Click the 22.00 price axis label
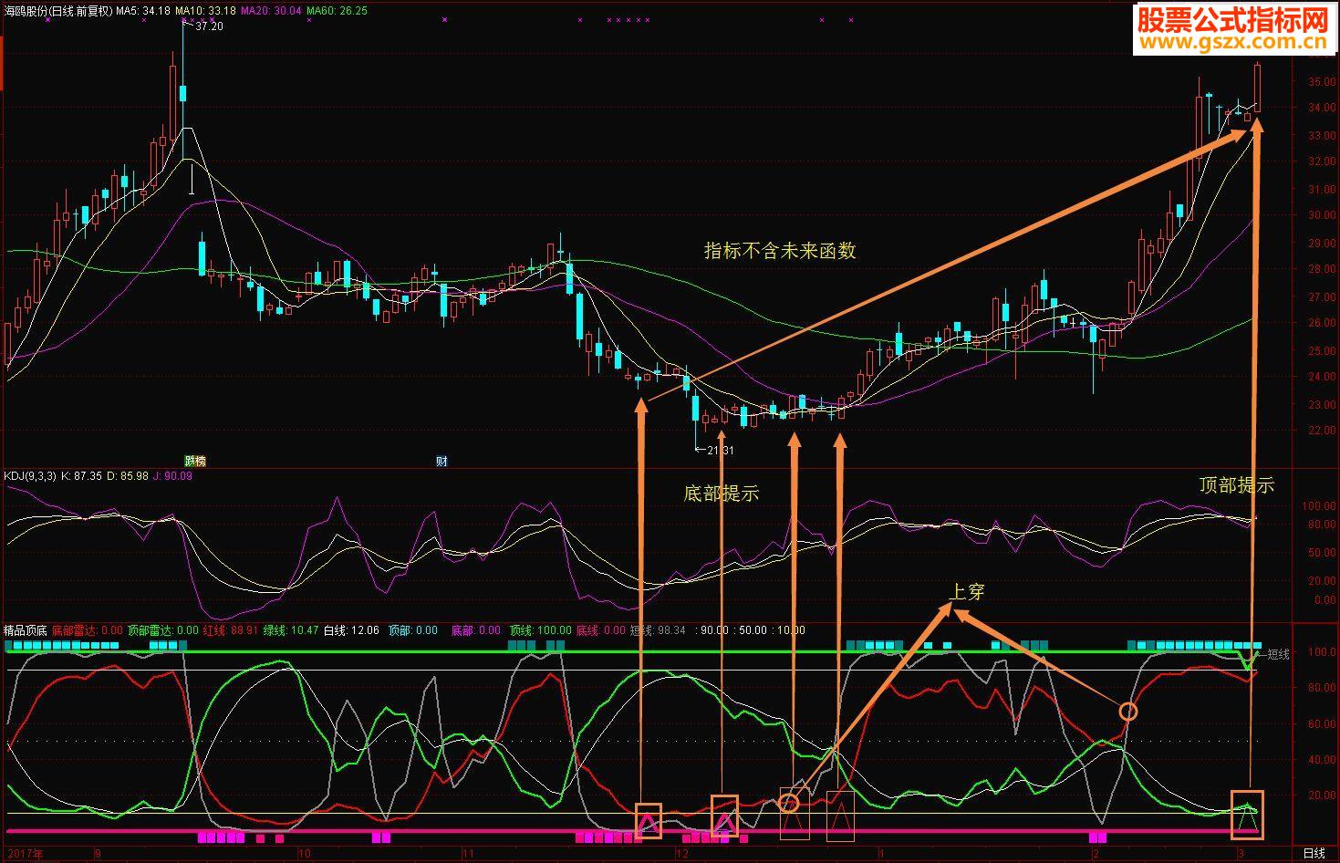This screenshot has height=863, width=1340. [1322, 431]
